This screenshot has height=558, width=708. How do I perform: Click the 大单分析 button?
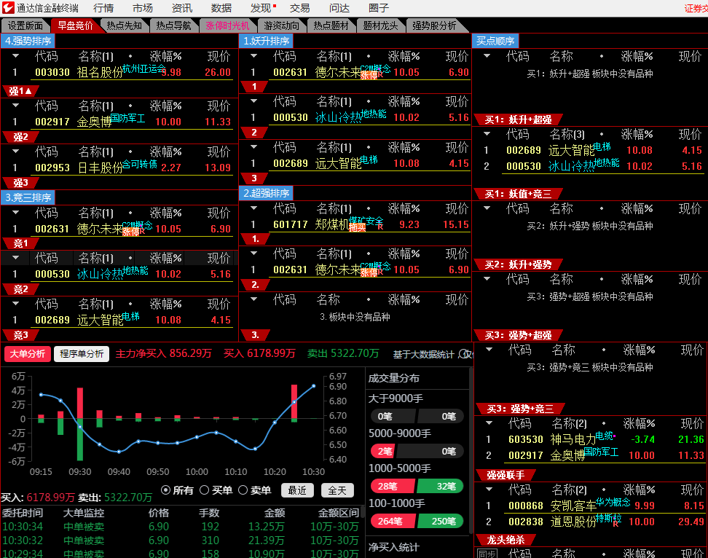28,354
